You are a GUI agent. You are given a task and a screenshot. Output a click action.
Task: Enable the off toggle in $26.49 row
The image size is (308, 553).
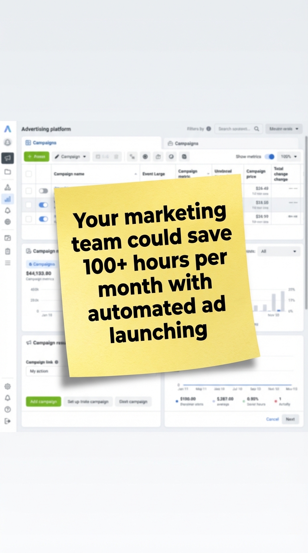(x=43, y=191)
